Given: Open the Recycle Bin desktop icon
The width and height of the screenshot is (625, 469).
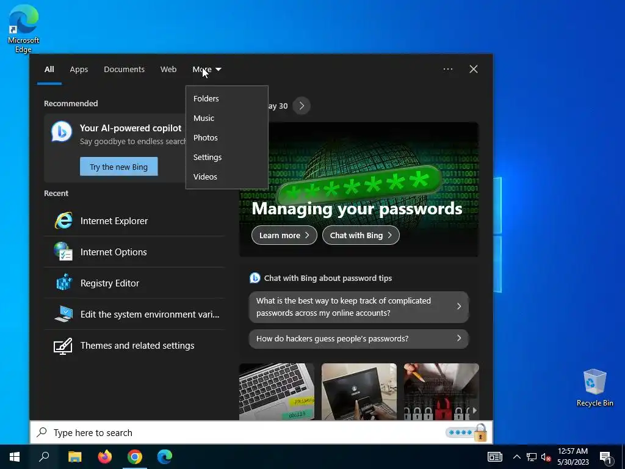Looking at the screenshot, I should pos(594,388).
